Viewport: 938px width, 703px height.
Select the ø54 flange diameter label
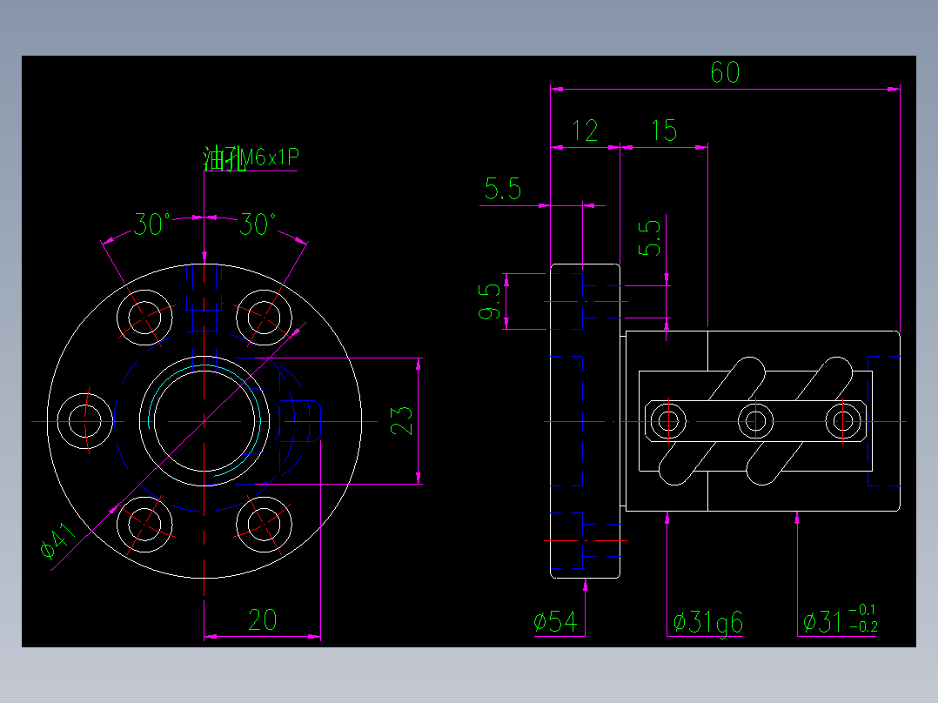tap(557, 620)
